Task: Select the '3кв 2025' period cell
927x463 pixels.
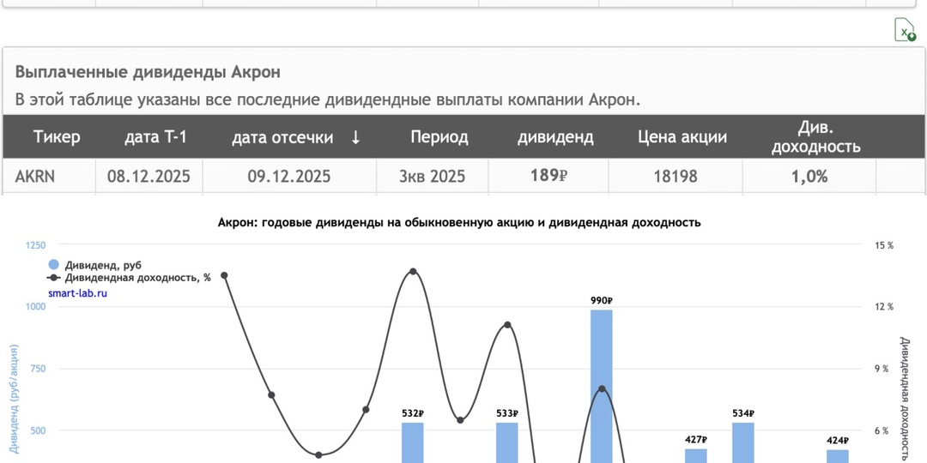Action: 432,176
